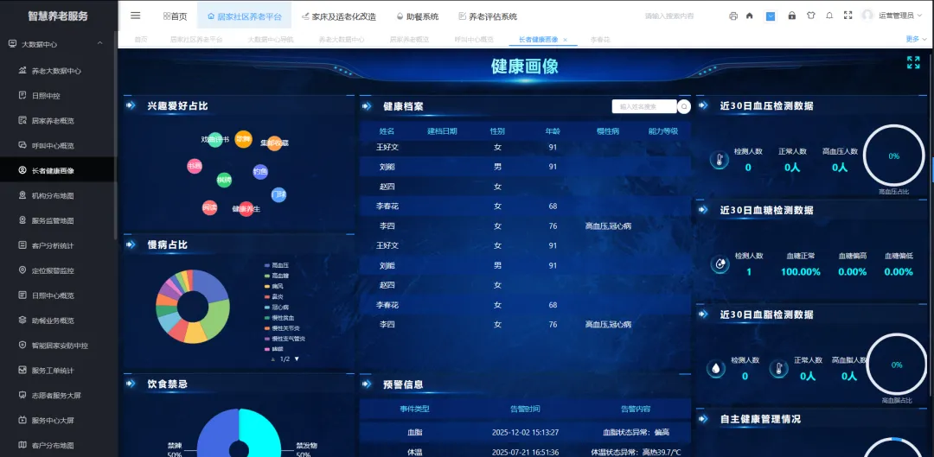Viewport: 934px width, 457px height.
Task: Open theme settings via the shirt icon
Action: point(810,16)
